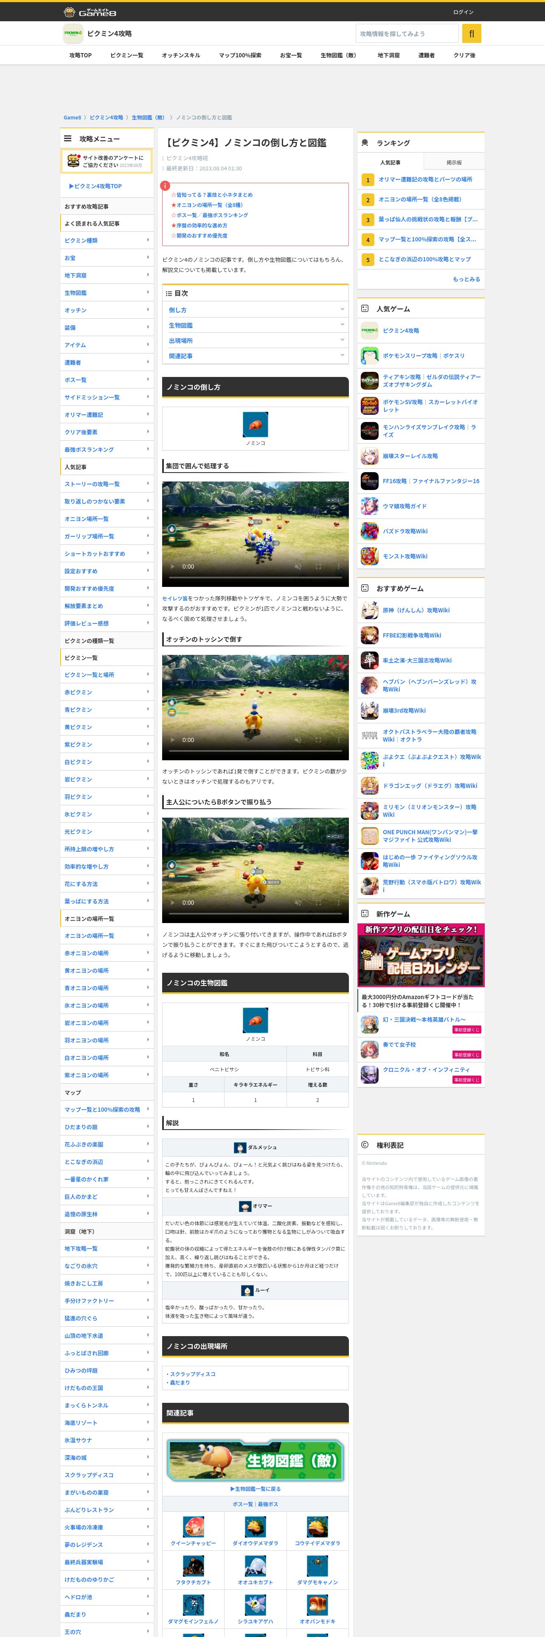Viewport: 545px width, 1637px height.
Task: Open クイーンチャッピー boss icon
Action: click(194, 1527)
